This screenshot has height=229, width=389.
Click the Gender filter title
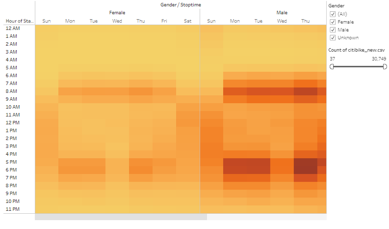tap(336, 6)
